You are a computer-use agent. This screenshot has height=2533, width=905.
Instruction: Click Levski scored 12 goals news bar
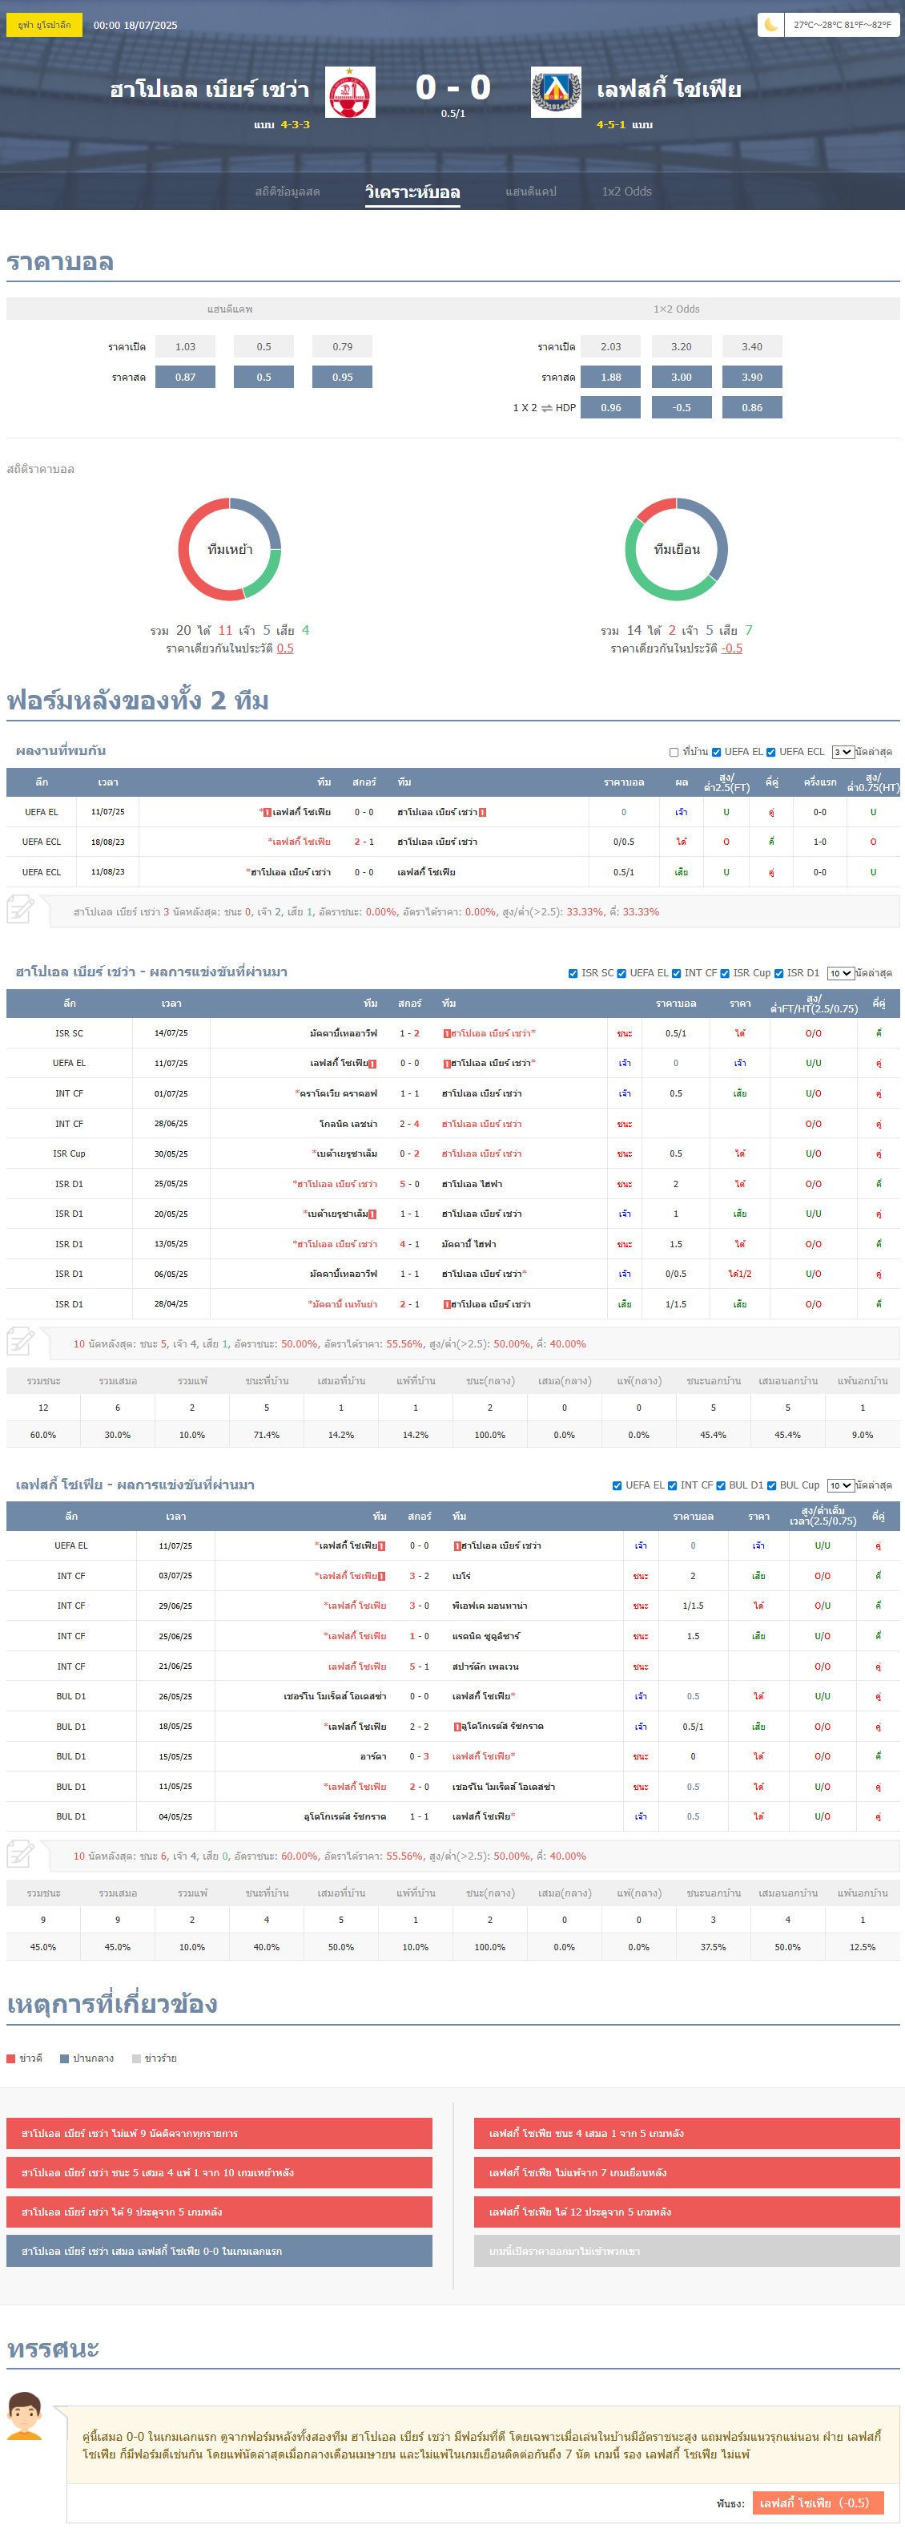pos(687,2212)
